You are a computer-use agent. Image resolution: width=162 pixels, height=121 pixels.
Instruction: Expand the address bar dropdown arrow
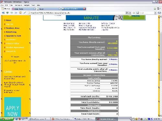[130, 13]
